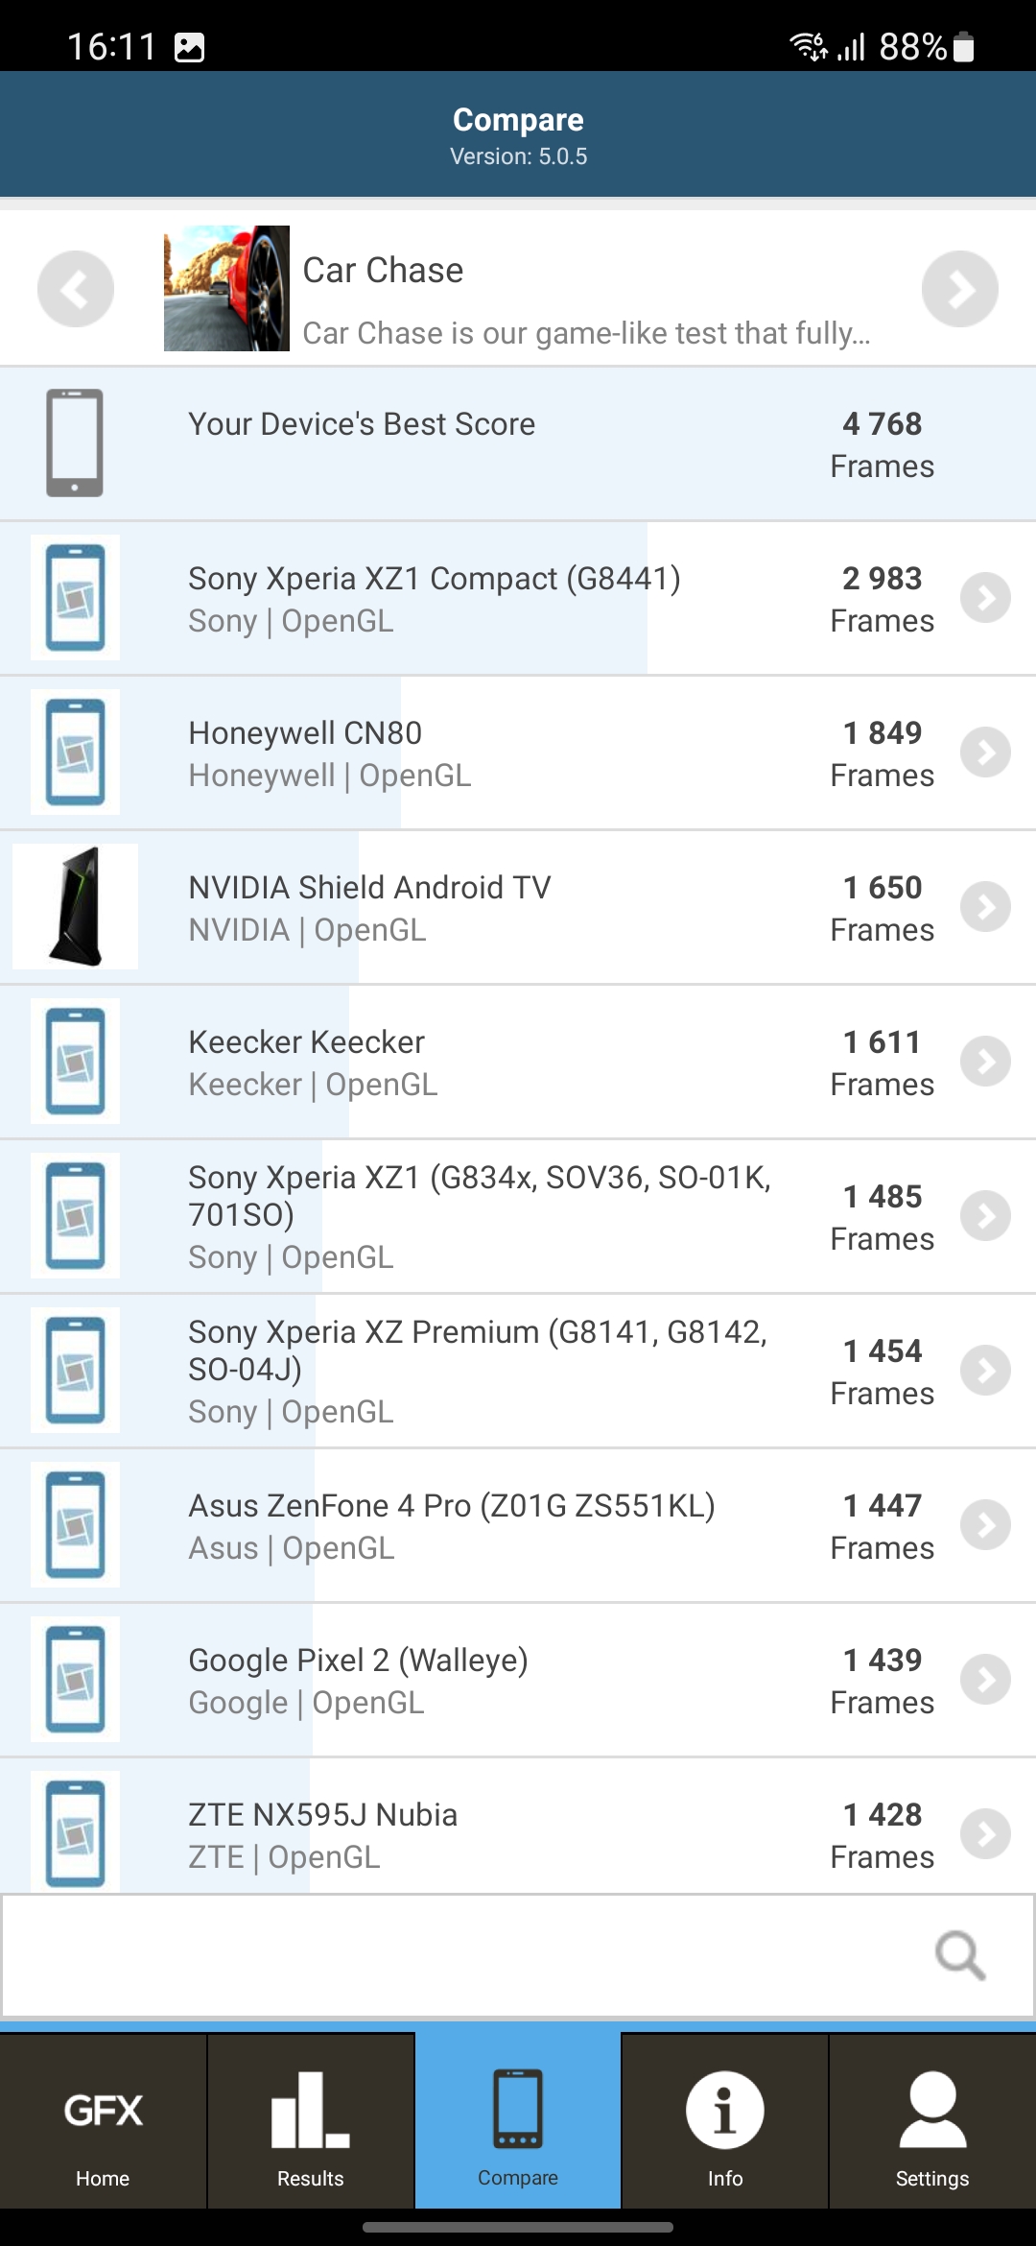Viewport: 1036px width, 2246px height.
Task: Open the NVIDIA Shield device image
Action: coord(75,906)
